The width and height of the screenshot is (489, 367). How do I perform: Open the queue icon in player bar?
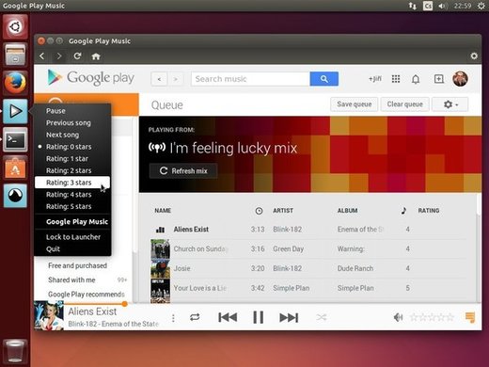470,317
